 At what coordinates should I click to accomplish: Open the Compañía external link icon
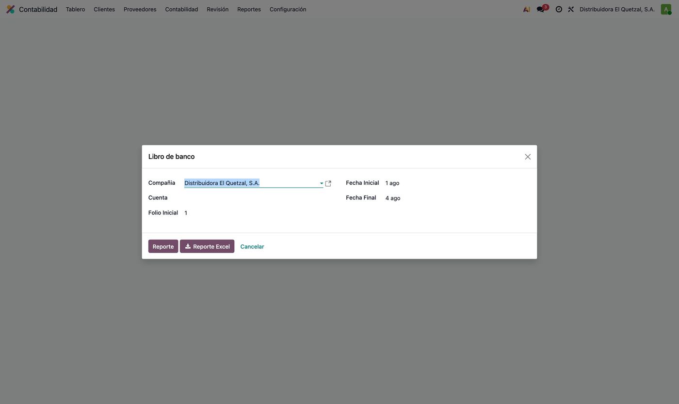coord(328,183)
